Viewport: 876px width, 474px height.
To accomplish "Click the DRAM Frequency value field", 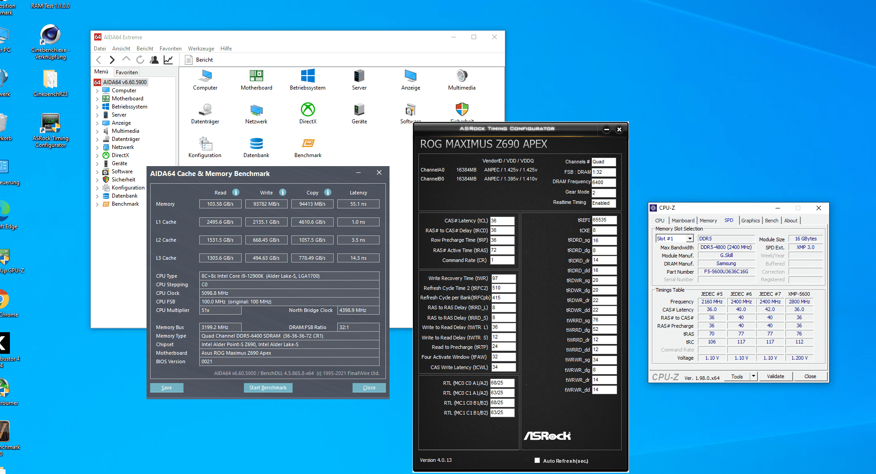I will click(x=604, y=182).
